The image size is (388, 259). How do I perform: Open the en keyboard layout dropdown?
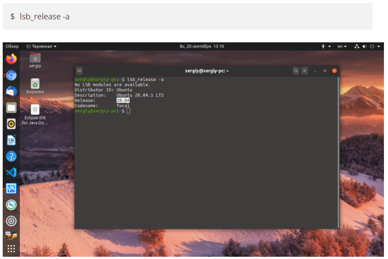(342, 46)
